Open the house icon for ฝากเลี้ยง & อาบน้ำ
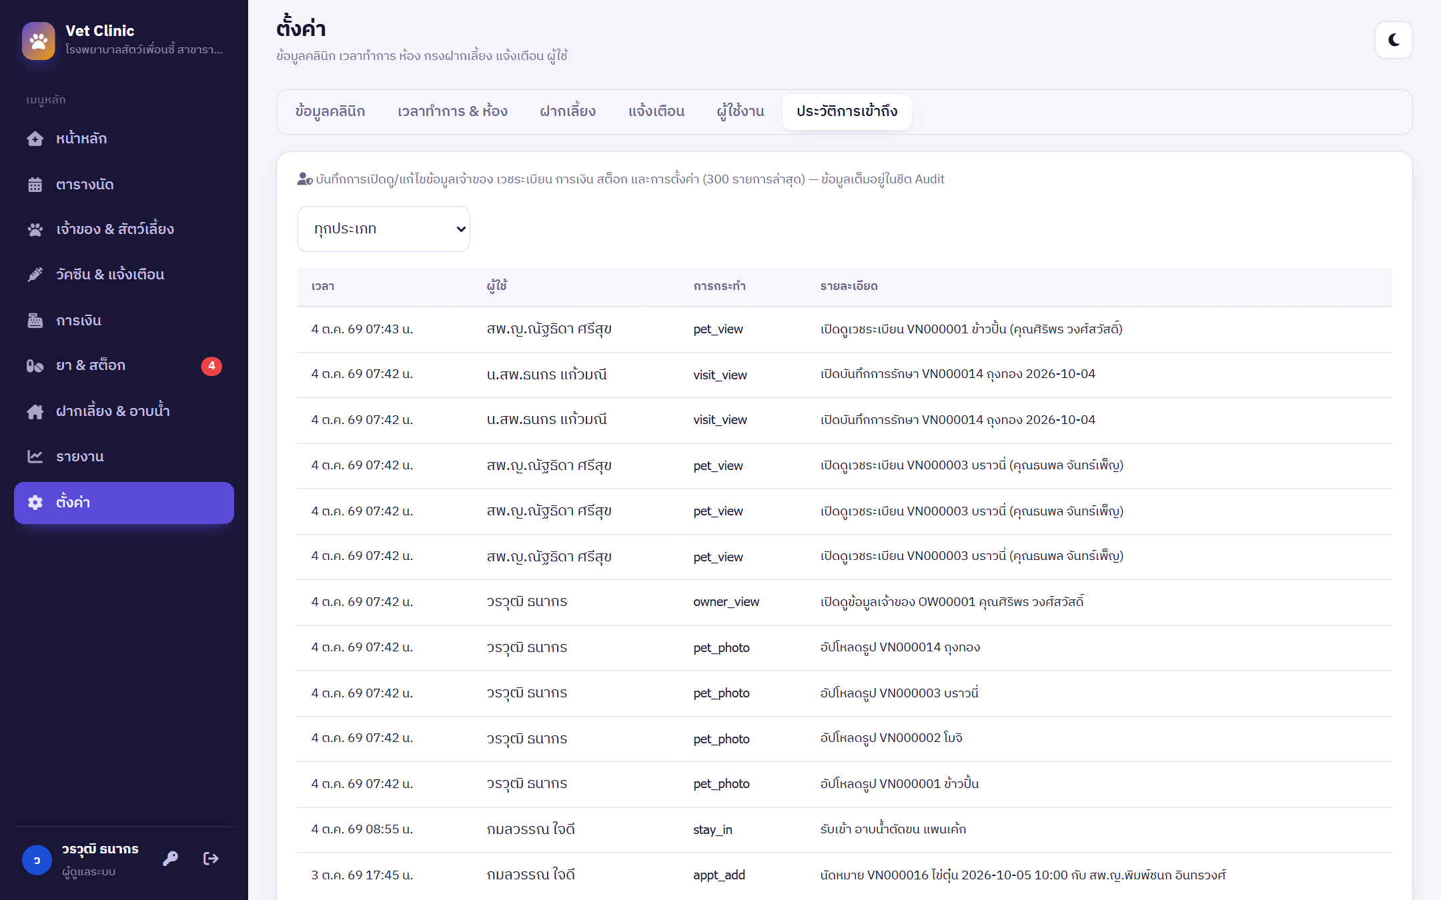 pyautogui.click(x=35, y=411)
